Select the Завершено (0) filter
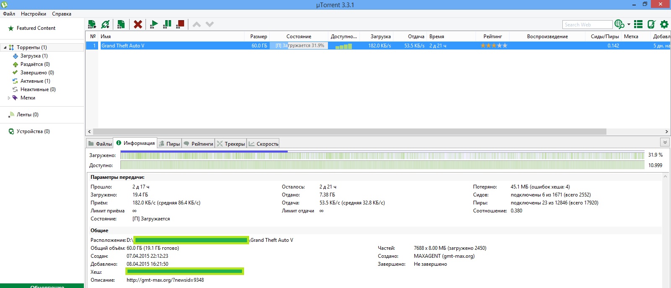Image resolution: width=671 pixels, height=288 pixels. click(x=37, y=73)
